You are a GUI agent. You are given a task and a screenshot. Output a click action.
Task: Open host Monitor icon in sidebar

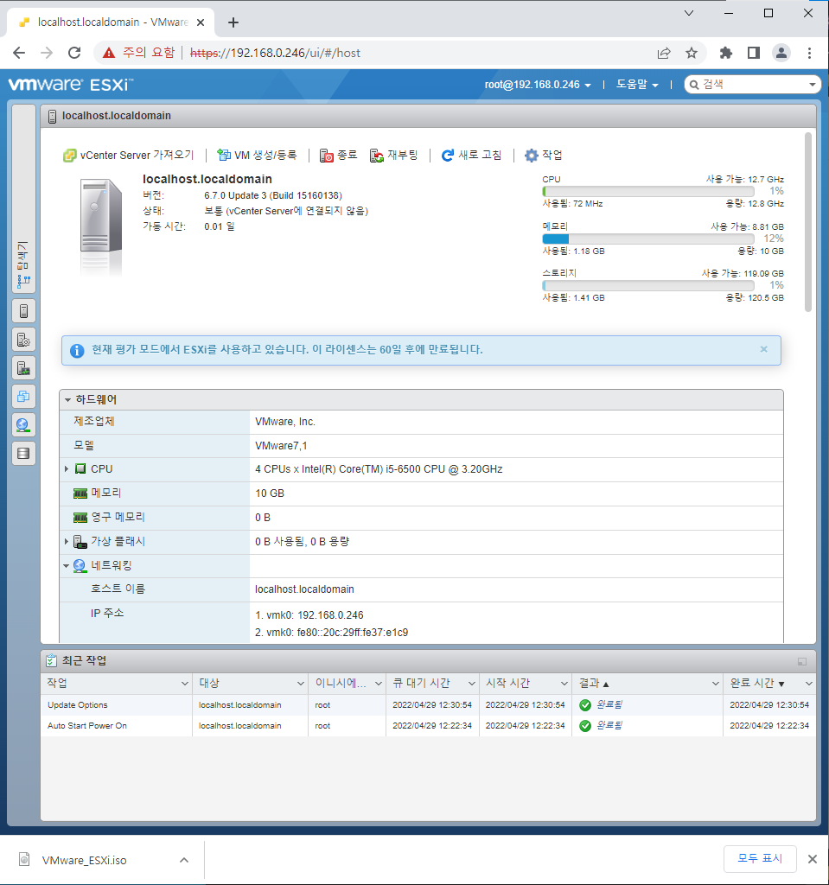(23, 368)
